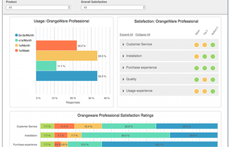The height and width of the screenshot is (147, 230).
Task: Click the 1x/Week legend dot
Action: (16, 51)
